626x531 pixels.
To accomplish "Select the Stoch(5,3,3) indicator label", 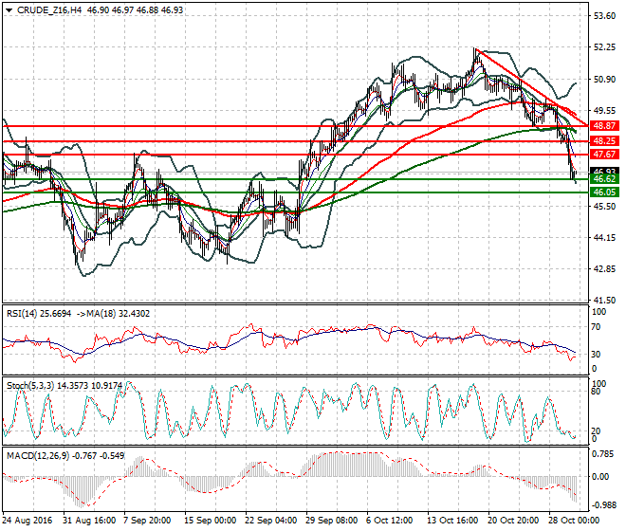I will pyautogui.click(x=30, y=386).
